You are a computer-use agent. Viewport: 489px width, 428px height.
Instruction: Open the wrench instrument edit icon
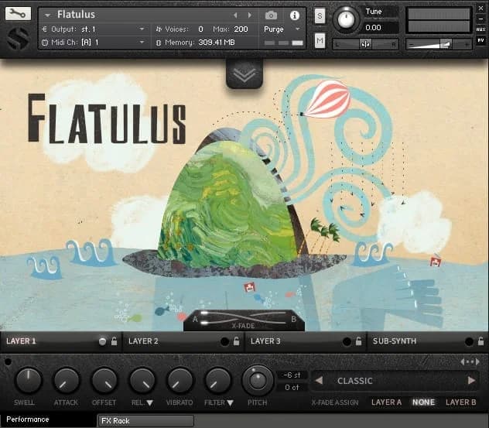18,13
